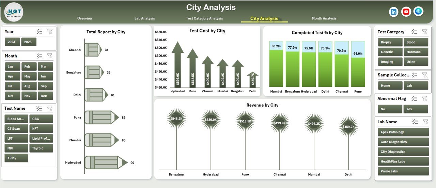
Task: Select Oct in Month slicer
Action: click(x=12, y=96)
